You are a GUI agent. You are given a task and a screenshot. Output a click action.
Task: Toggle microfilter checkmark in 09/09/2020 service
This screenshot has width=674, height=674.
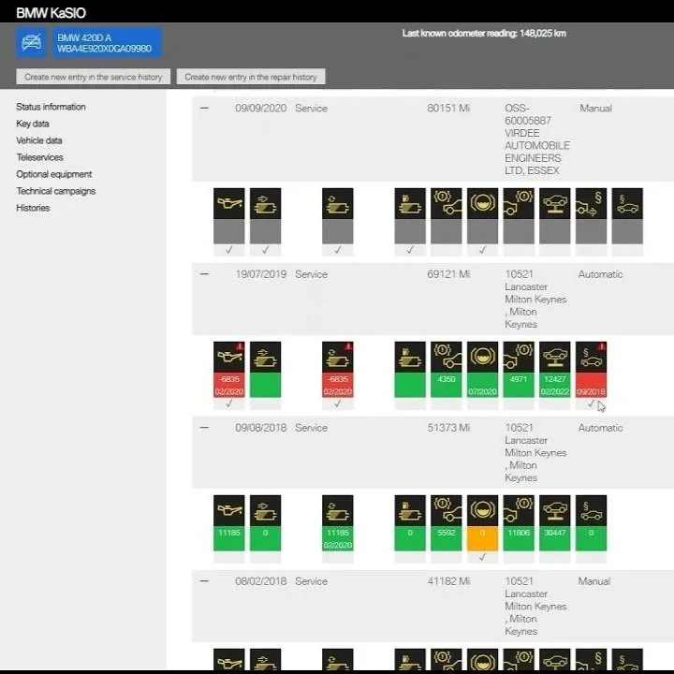[337, 250]
